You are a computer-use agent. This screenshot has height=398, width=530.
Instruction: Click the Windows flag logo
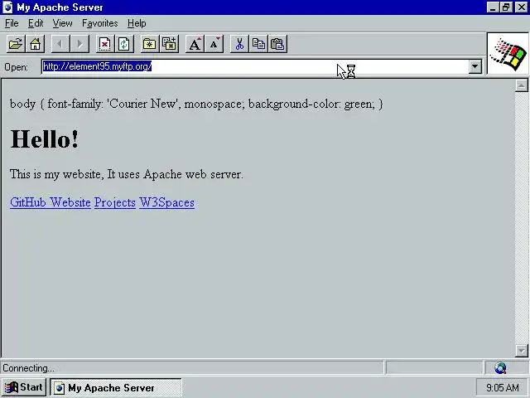click(x=508, y=54)
